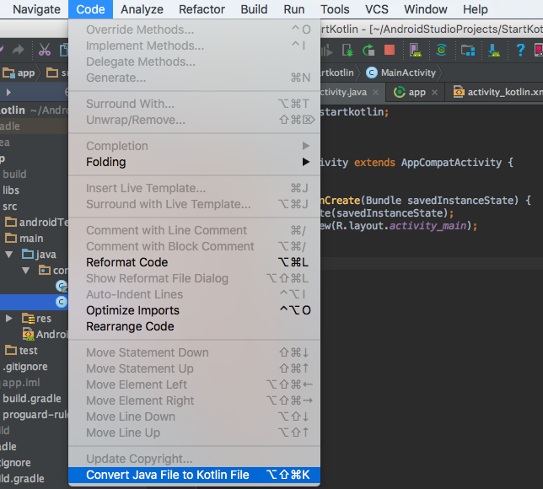Close the MainActivity.java editor tab
543x489 pixels.
tap(375, 93)
